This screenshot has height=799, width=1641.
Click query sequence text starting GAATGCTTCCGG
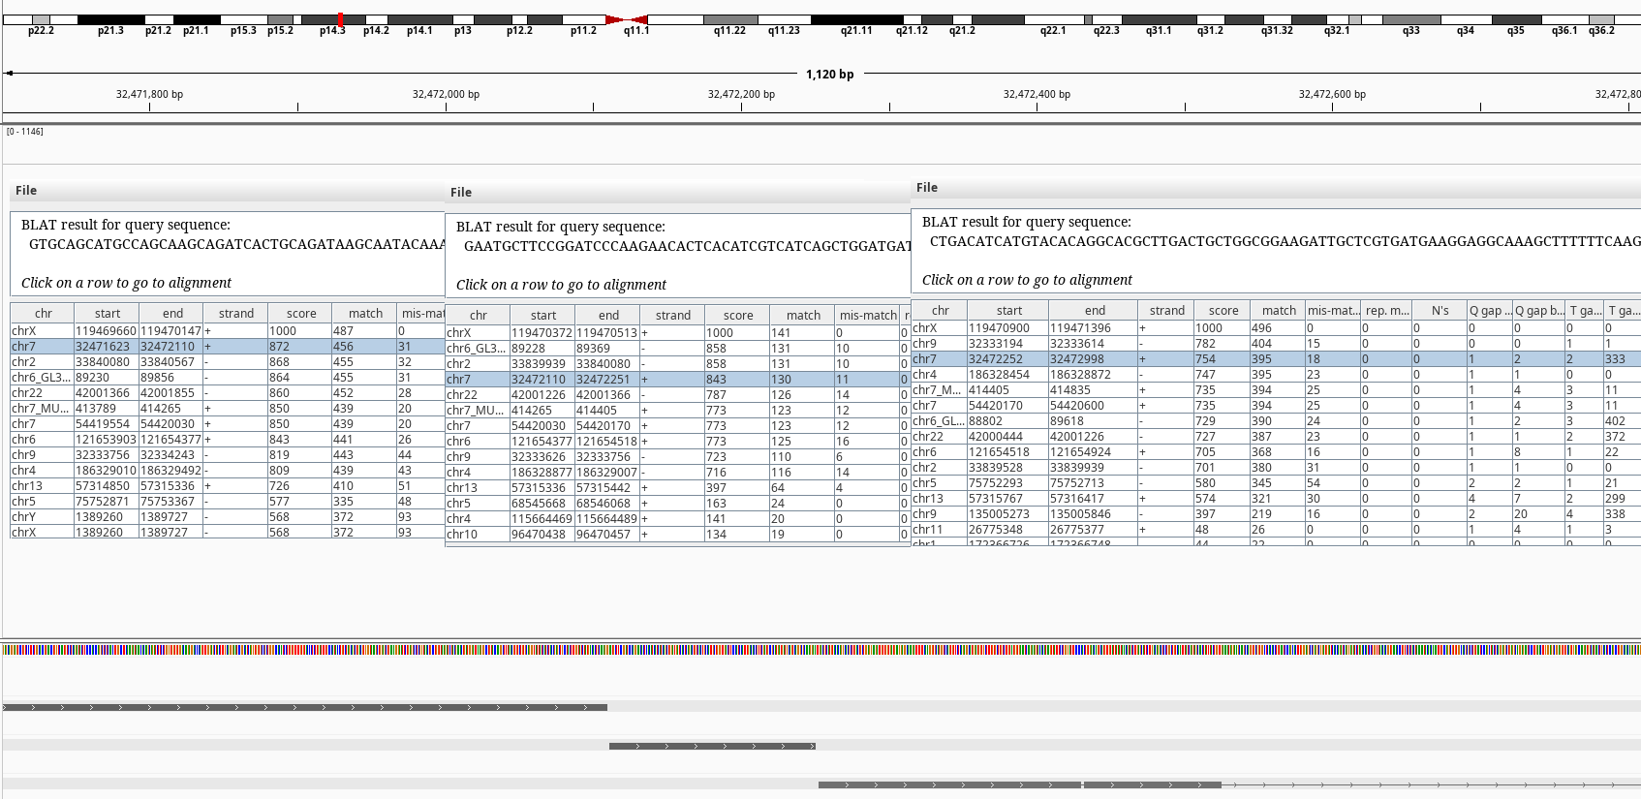coord(687,246)
